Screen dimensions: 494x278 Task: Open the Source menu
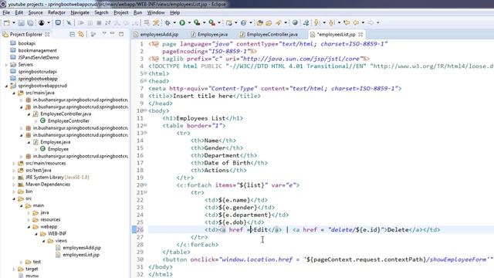36,12
